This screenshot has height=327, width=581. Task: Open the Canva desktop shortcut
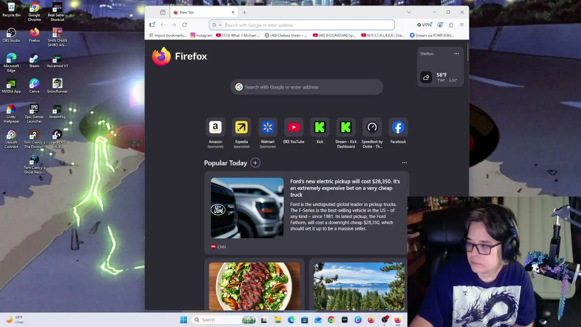click(34, 86)
